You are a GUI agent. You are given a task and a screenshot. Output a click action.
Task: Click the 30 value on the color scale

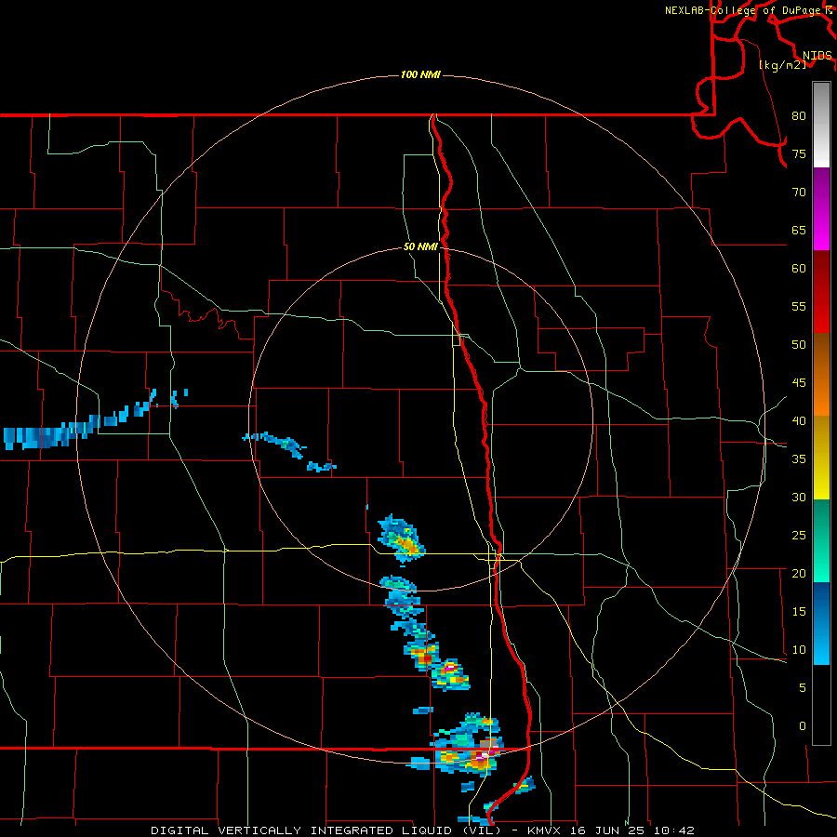pos(799,497)
